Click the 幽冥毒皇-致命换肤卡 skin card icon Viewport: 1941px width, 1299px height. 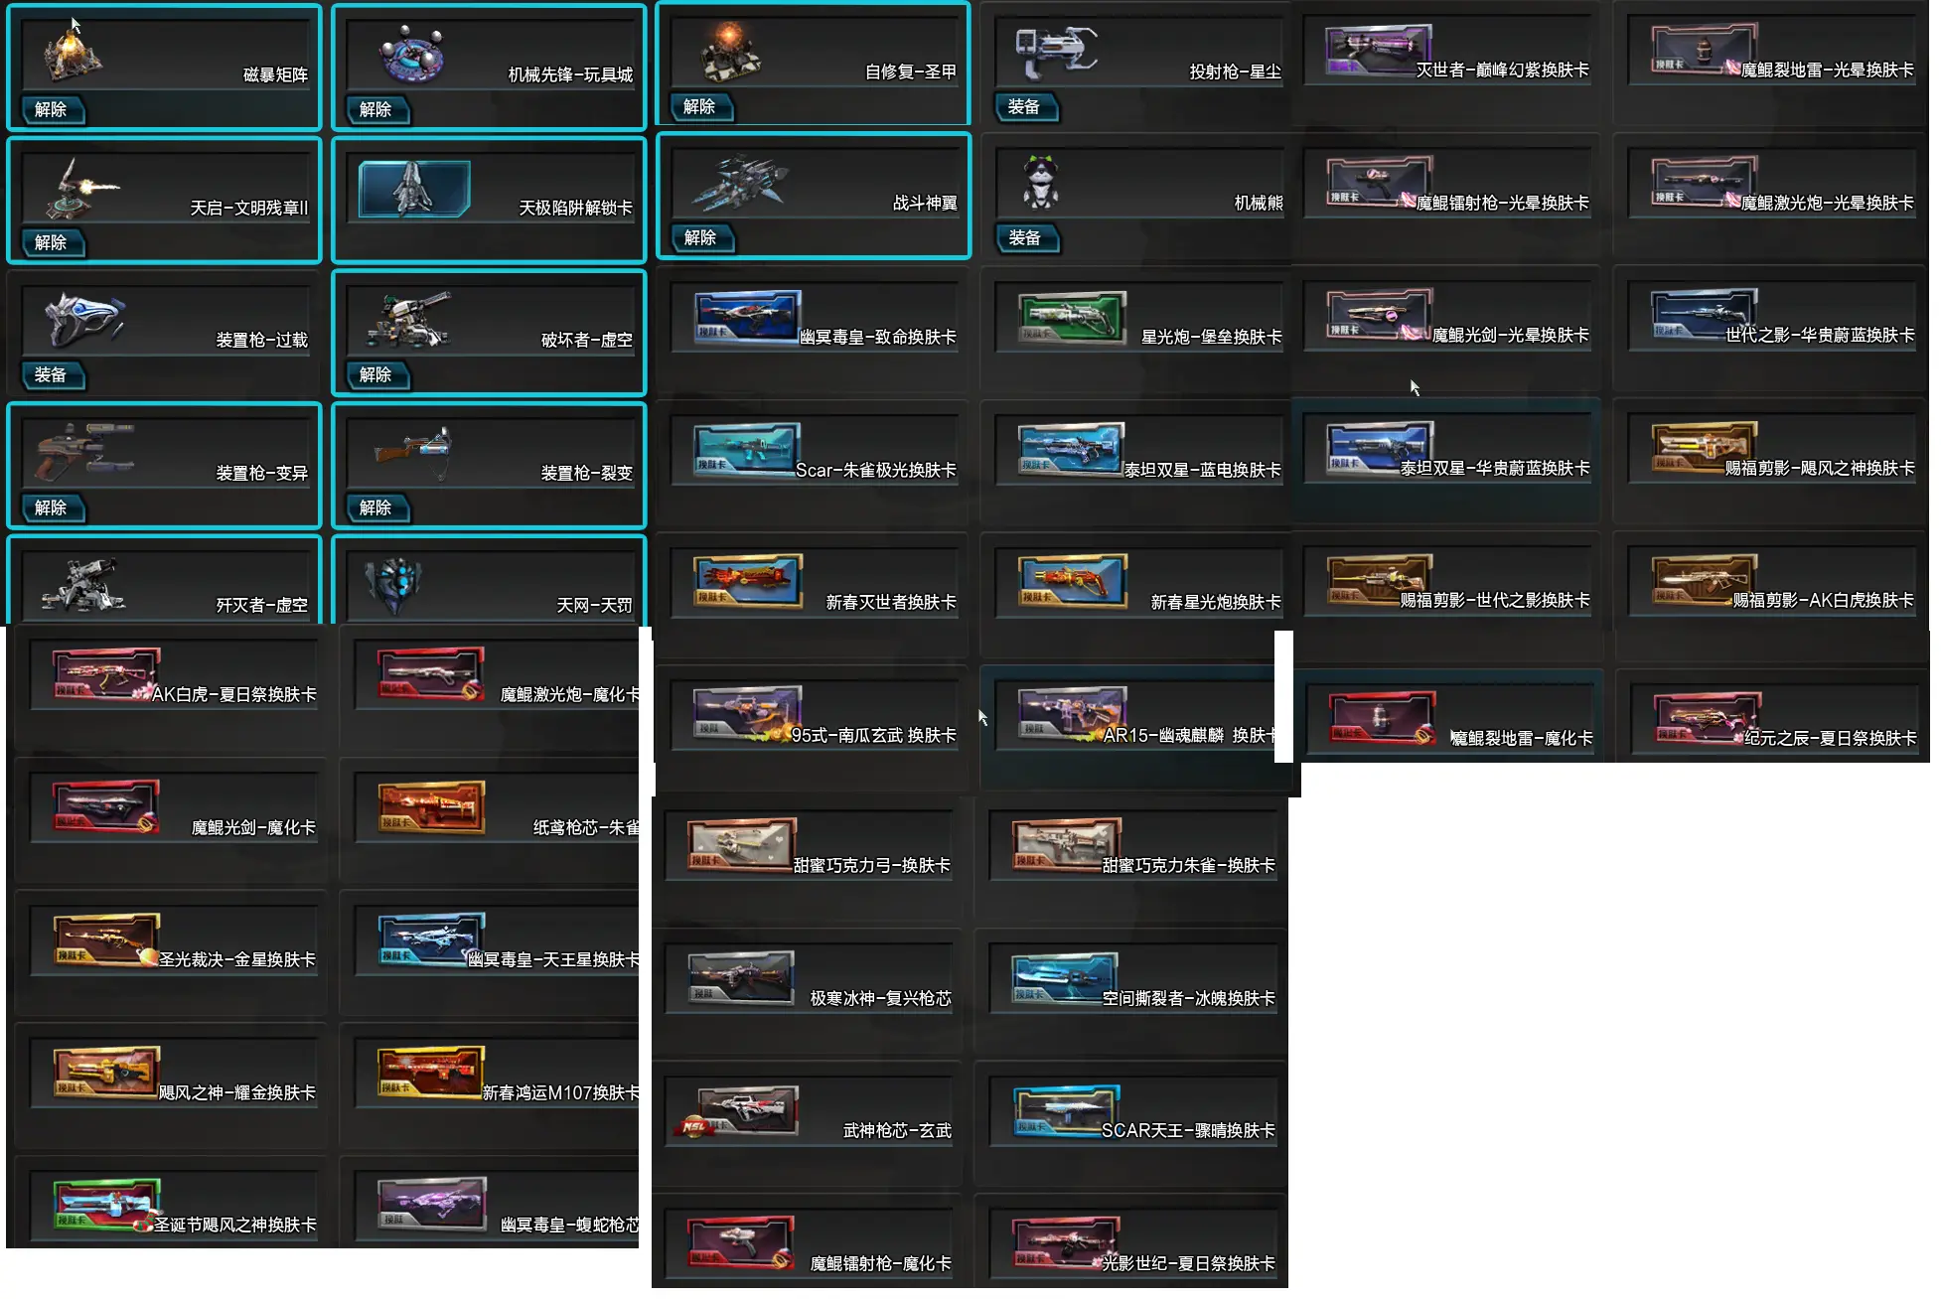click(748, 317)
